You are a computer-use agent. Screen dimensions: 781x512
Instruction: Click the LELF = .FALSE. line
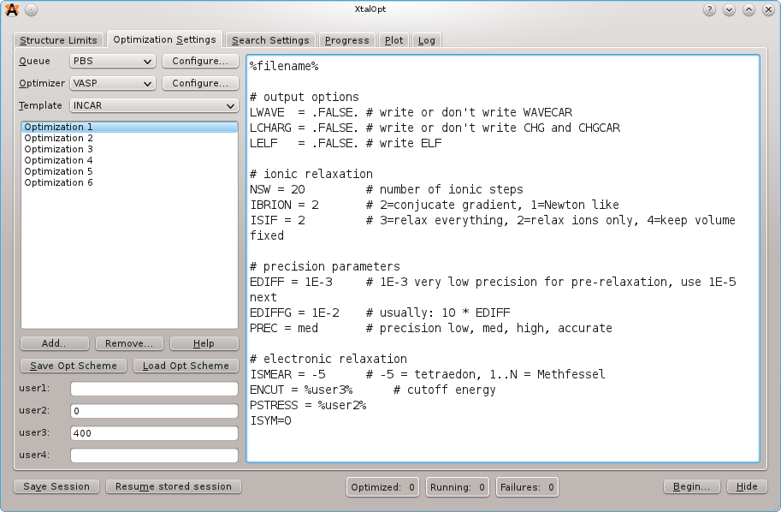[346, 144]
